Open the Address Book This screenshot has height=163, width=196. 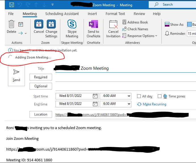[135, 22]
